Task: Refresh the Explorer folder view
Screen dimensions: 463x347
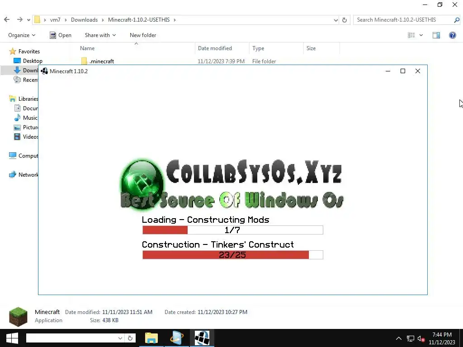Action: tap(344, 20)
